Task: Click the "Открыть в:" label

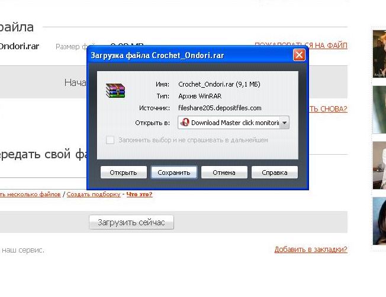Action: click(x=152, y=123)
